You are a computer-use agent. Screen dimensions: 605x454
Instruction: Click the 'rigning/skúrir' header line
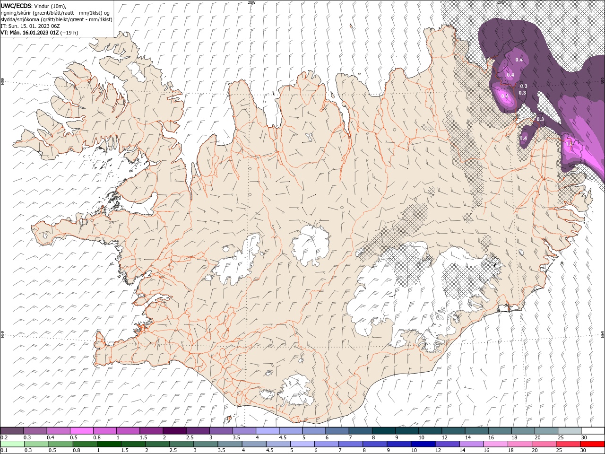[55, 13]
